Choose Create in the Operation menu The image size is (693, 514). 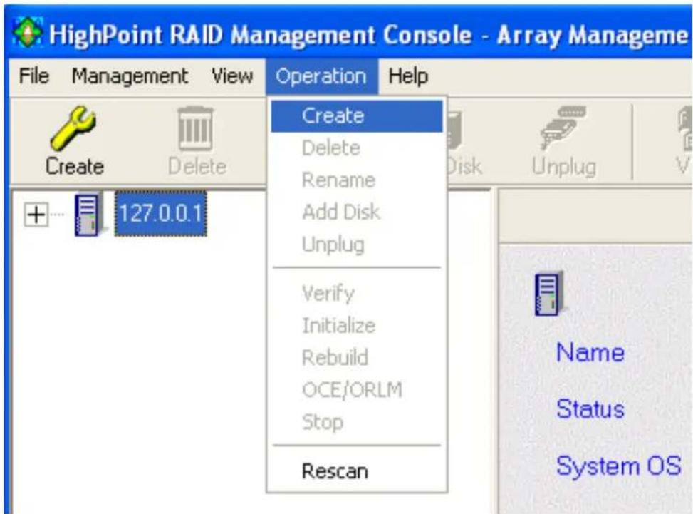pyautogui.click(x=357, y=116)
